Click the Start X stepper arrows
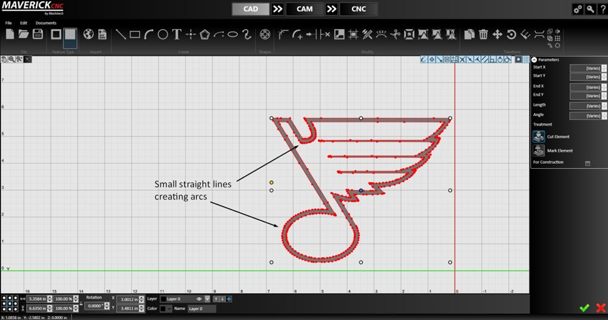This screenshot has width=608, height=320. coord(604,68)
